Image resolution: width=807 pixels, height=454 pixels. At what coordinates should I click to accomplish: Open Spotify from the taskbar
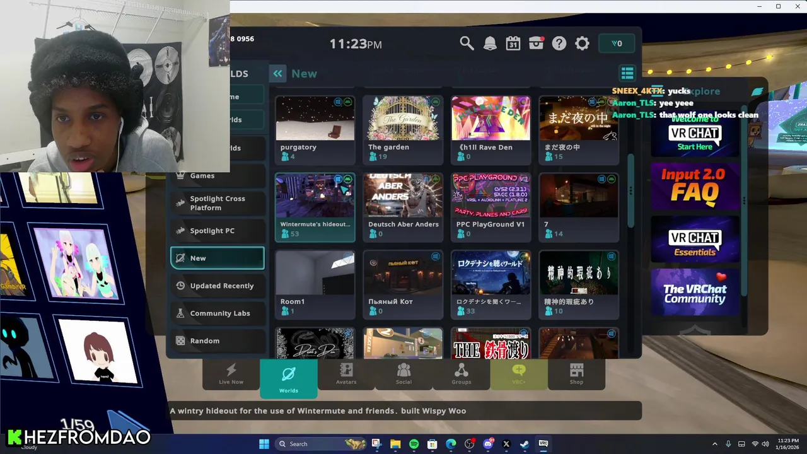(x=414, y=444)
